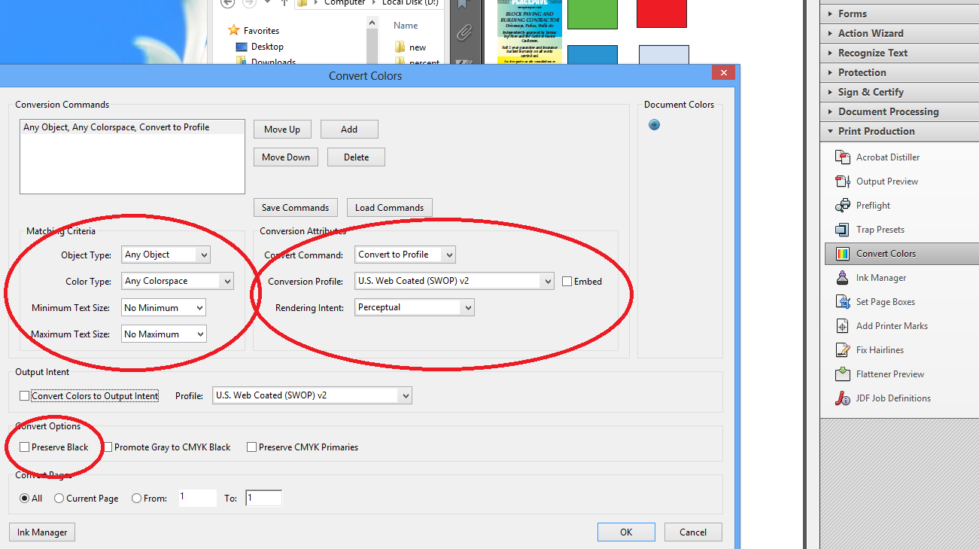Expand the Recognize Text panel section
The width and height of the screenshot is (979, 549).
point(872,53)
